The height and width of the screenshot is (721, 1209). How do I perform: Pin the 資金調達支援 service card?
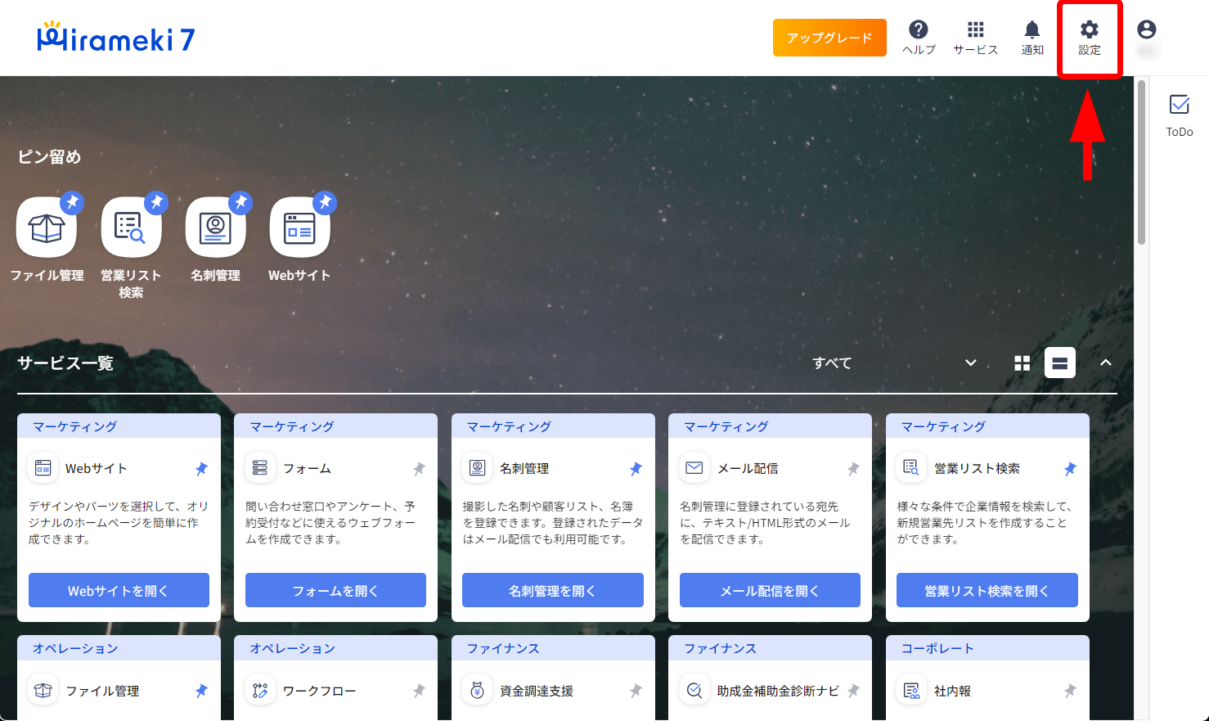[x=636, y=691]
